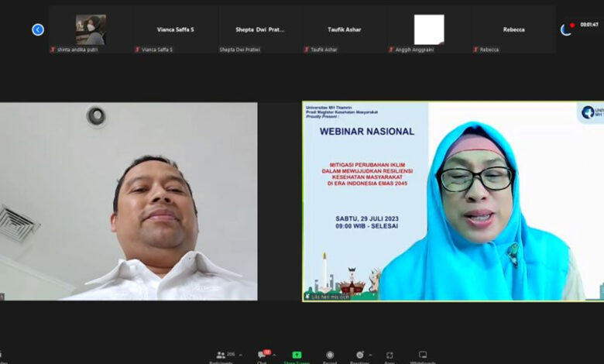
Task: Select the Rebecca participant tile
Action: coord(513,29)
